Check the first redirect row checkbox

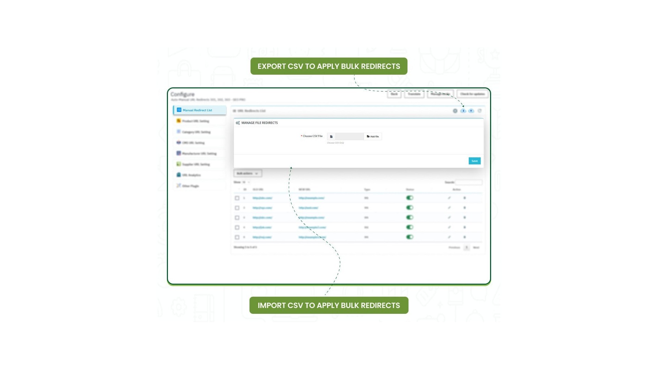pyautogui.click(x=237, y=198)
